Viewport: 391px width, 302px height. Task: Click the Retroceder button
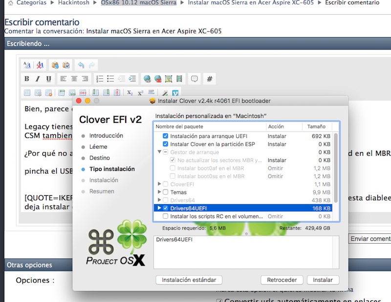[x=282, y=280]
